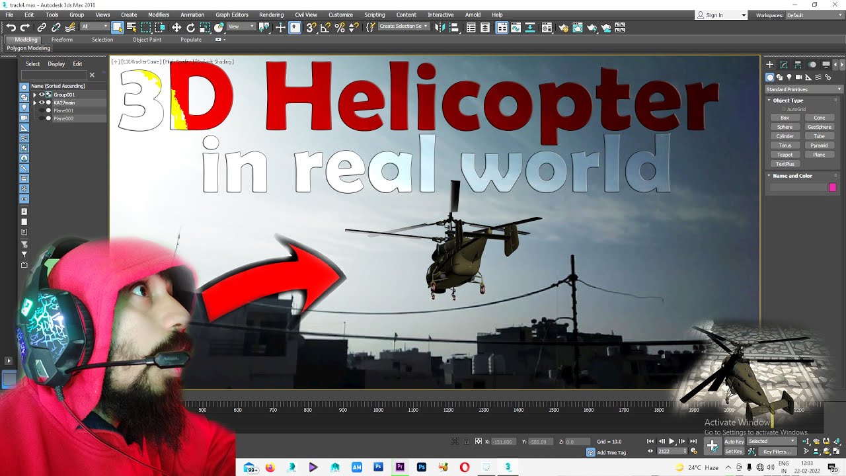
Task: Toggle the Angle Snap tool
Action: point(325,27)
